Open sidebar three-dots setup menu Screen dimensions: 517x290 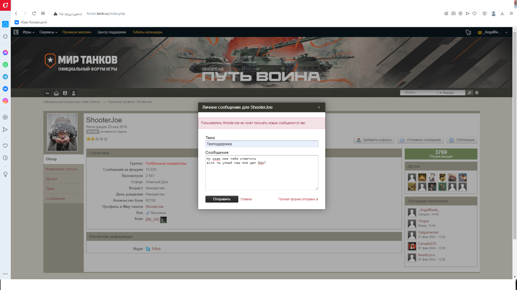(5, 274)
